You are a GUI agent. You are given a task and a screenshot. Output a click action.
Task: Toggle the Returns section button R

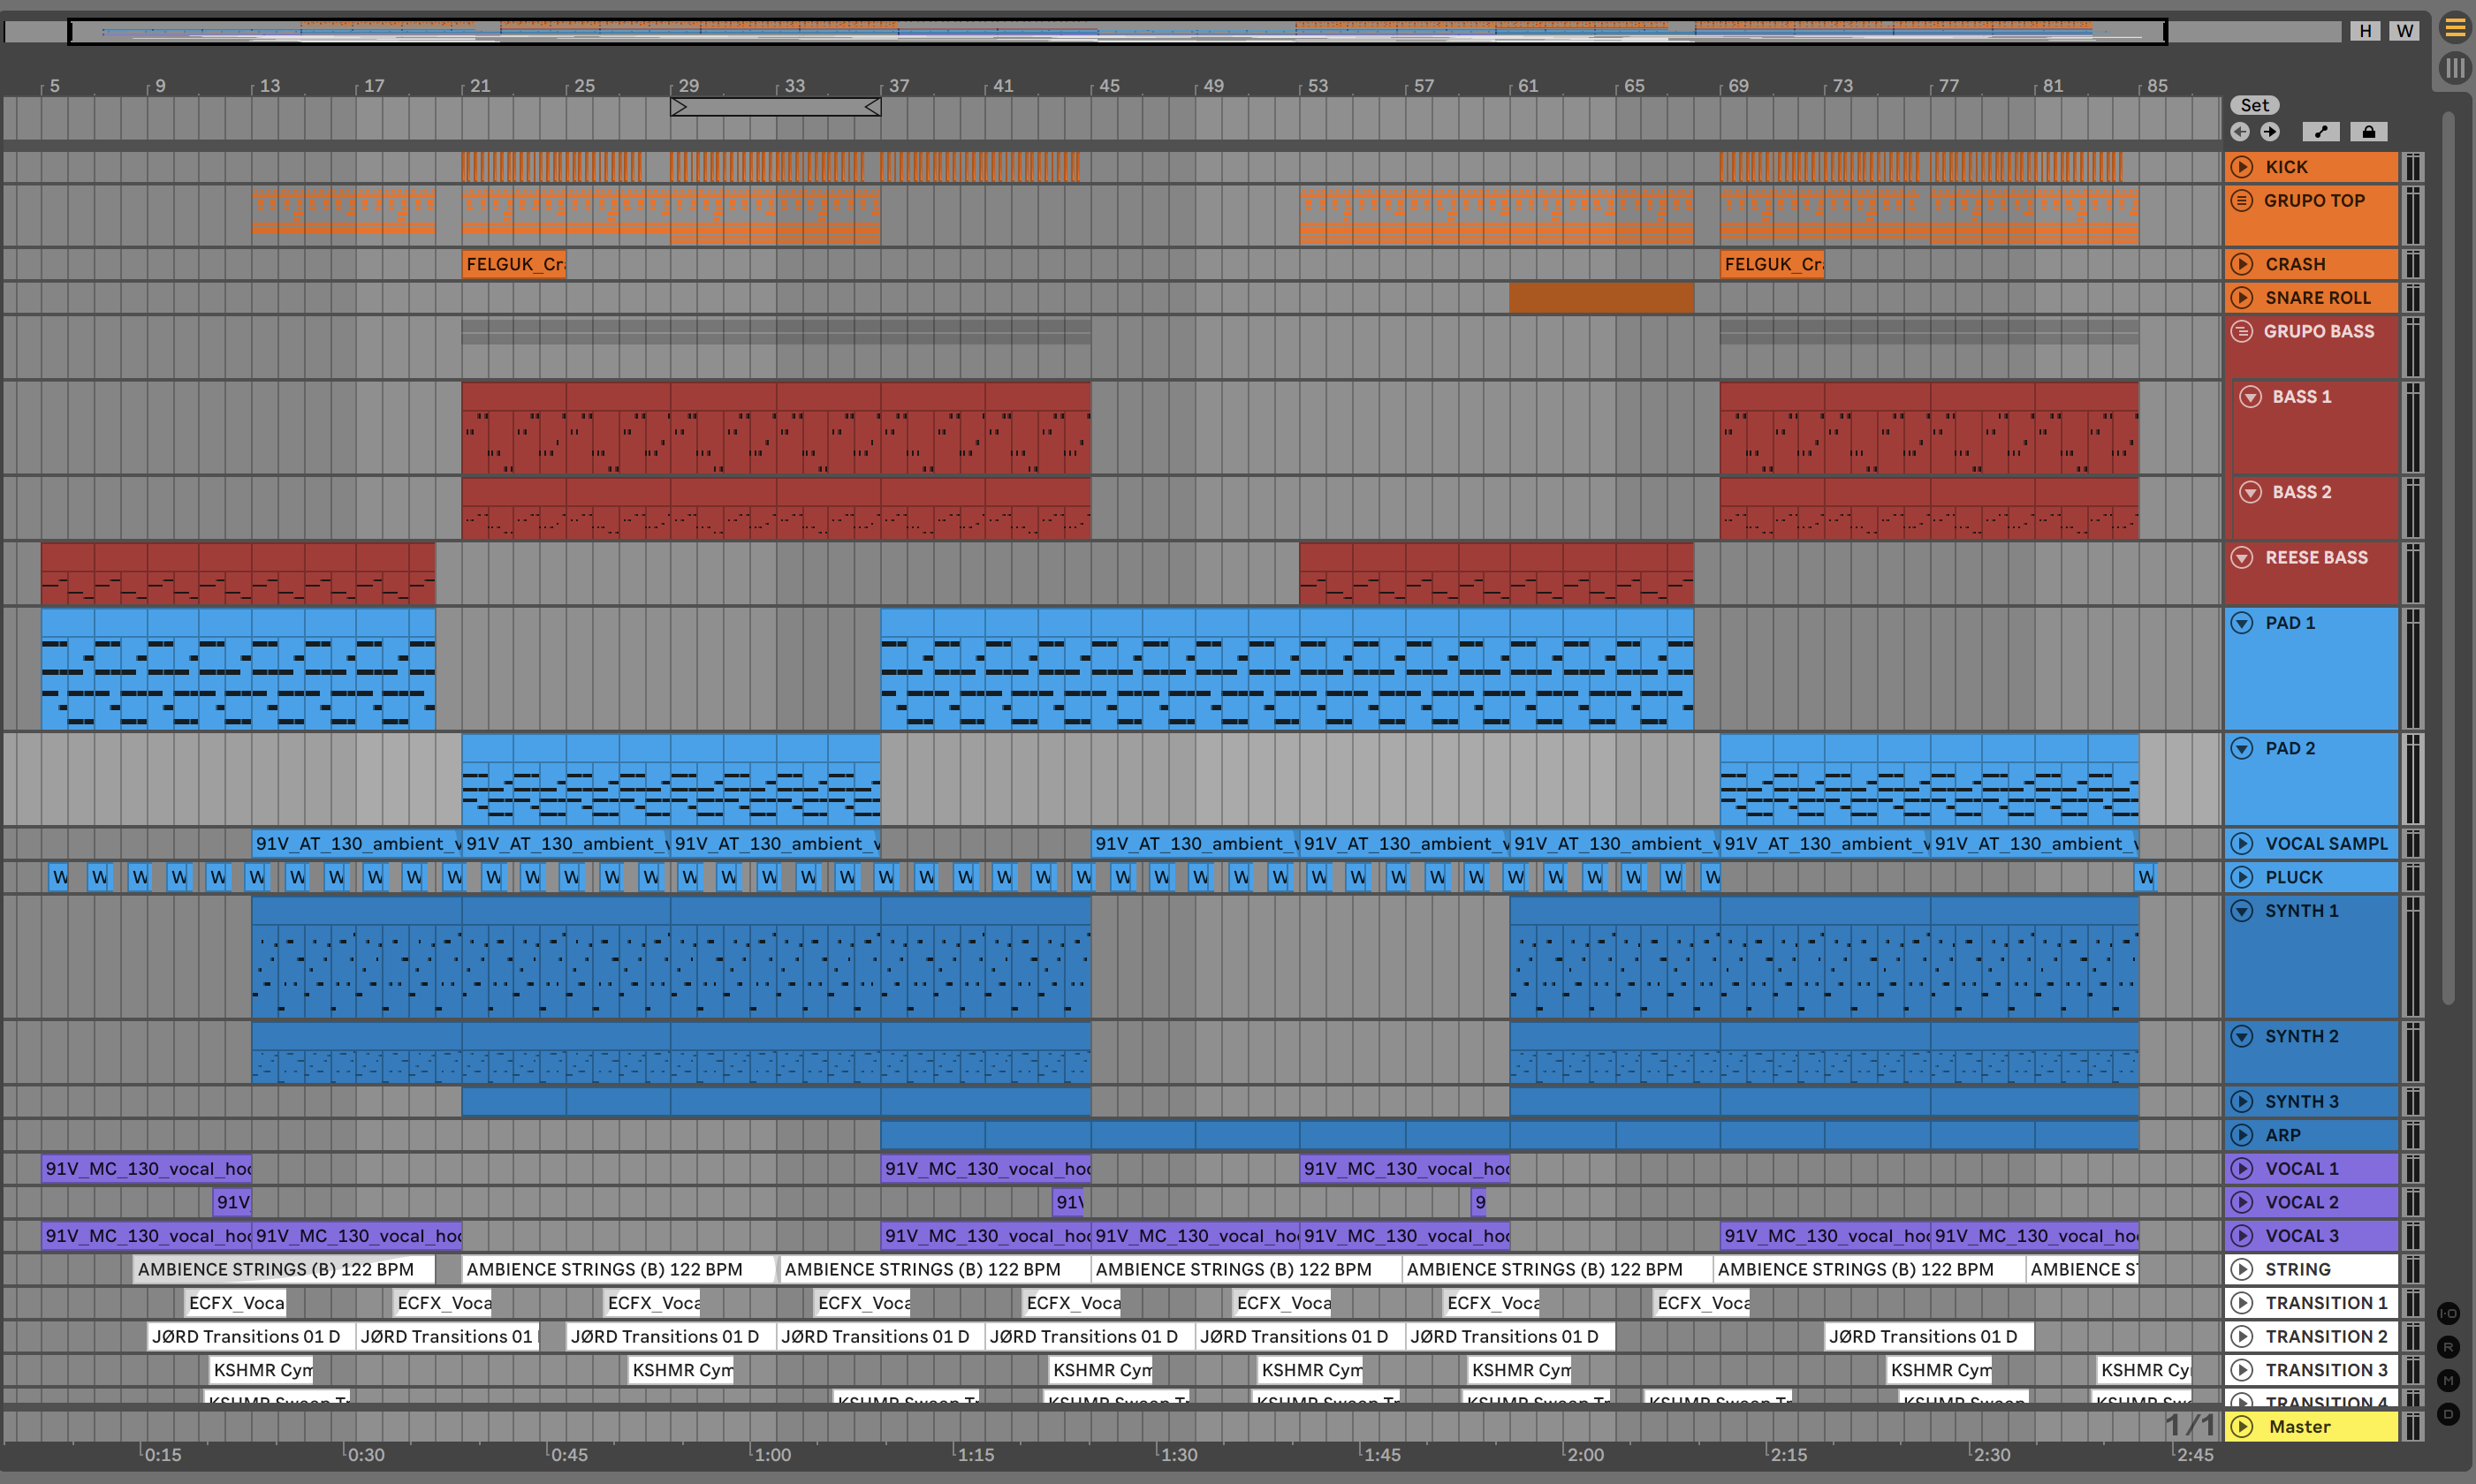[2448, 1347]
